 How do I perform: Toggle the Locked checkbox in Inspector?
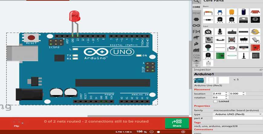[215, 101]
